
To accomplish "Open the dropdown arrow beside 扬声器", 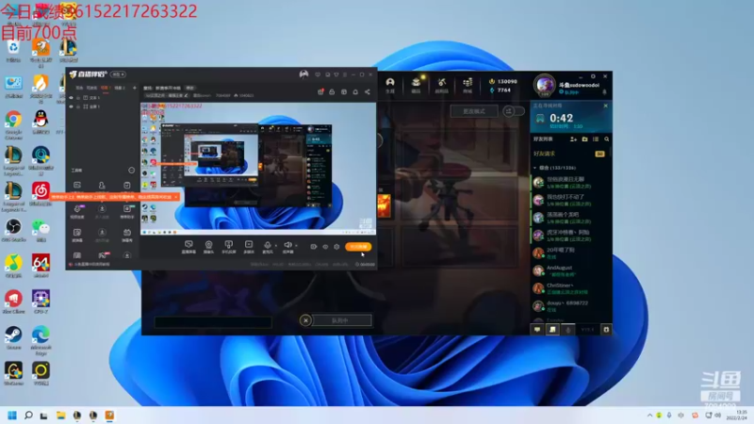I will (x=296, y=246).
